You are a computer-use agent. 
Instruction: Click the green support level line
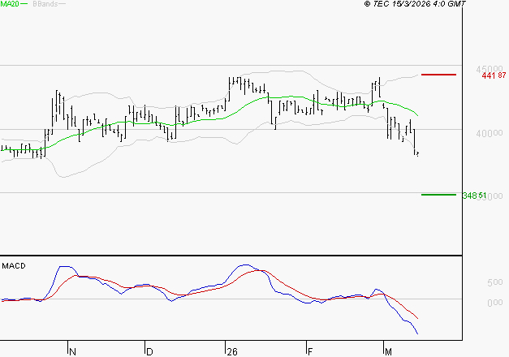(438, 195)
